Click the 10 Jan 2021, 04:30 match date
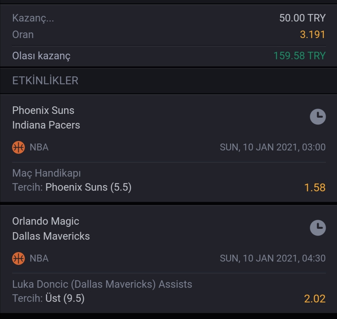The image size is (337, 319). pyautogui.click(x=272, y=258)
